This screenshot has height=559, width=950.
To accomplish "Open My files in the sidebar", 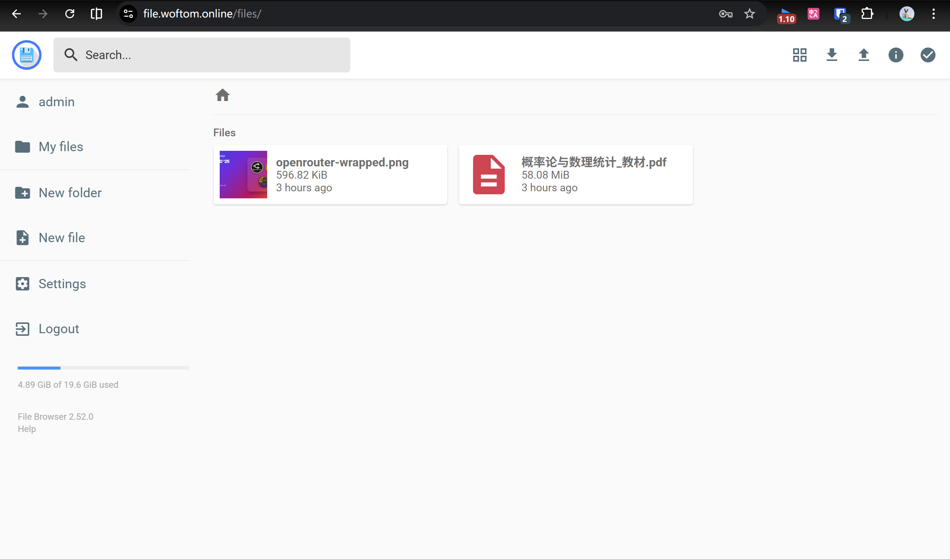I will click(x=60, y=146).
